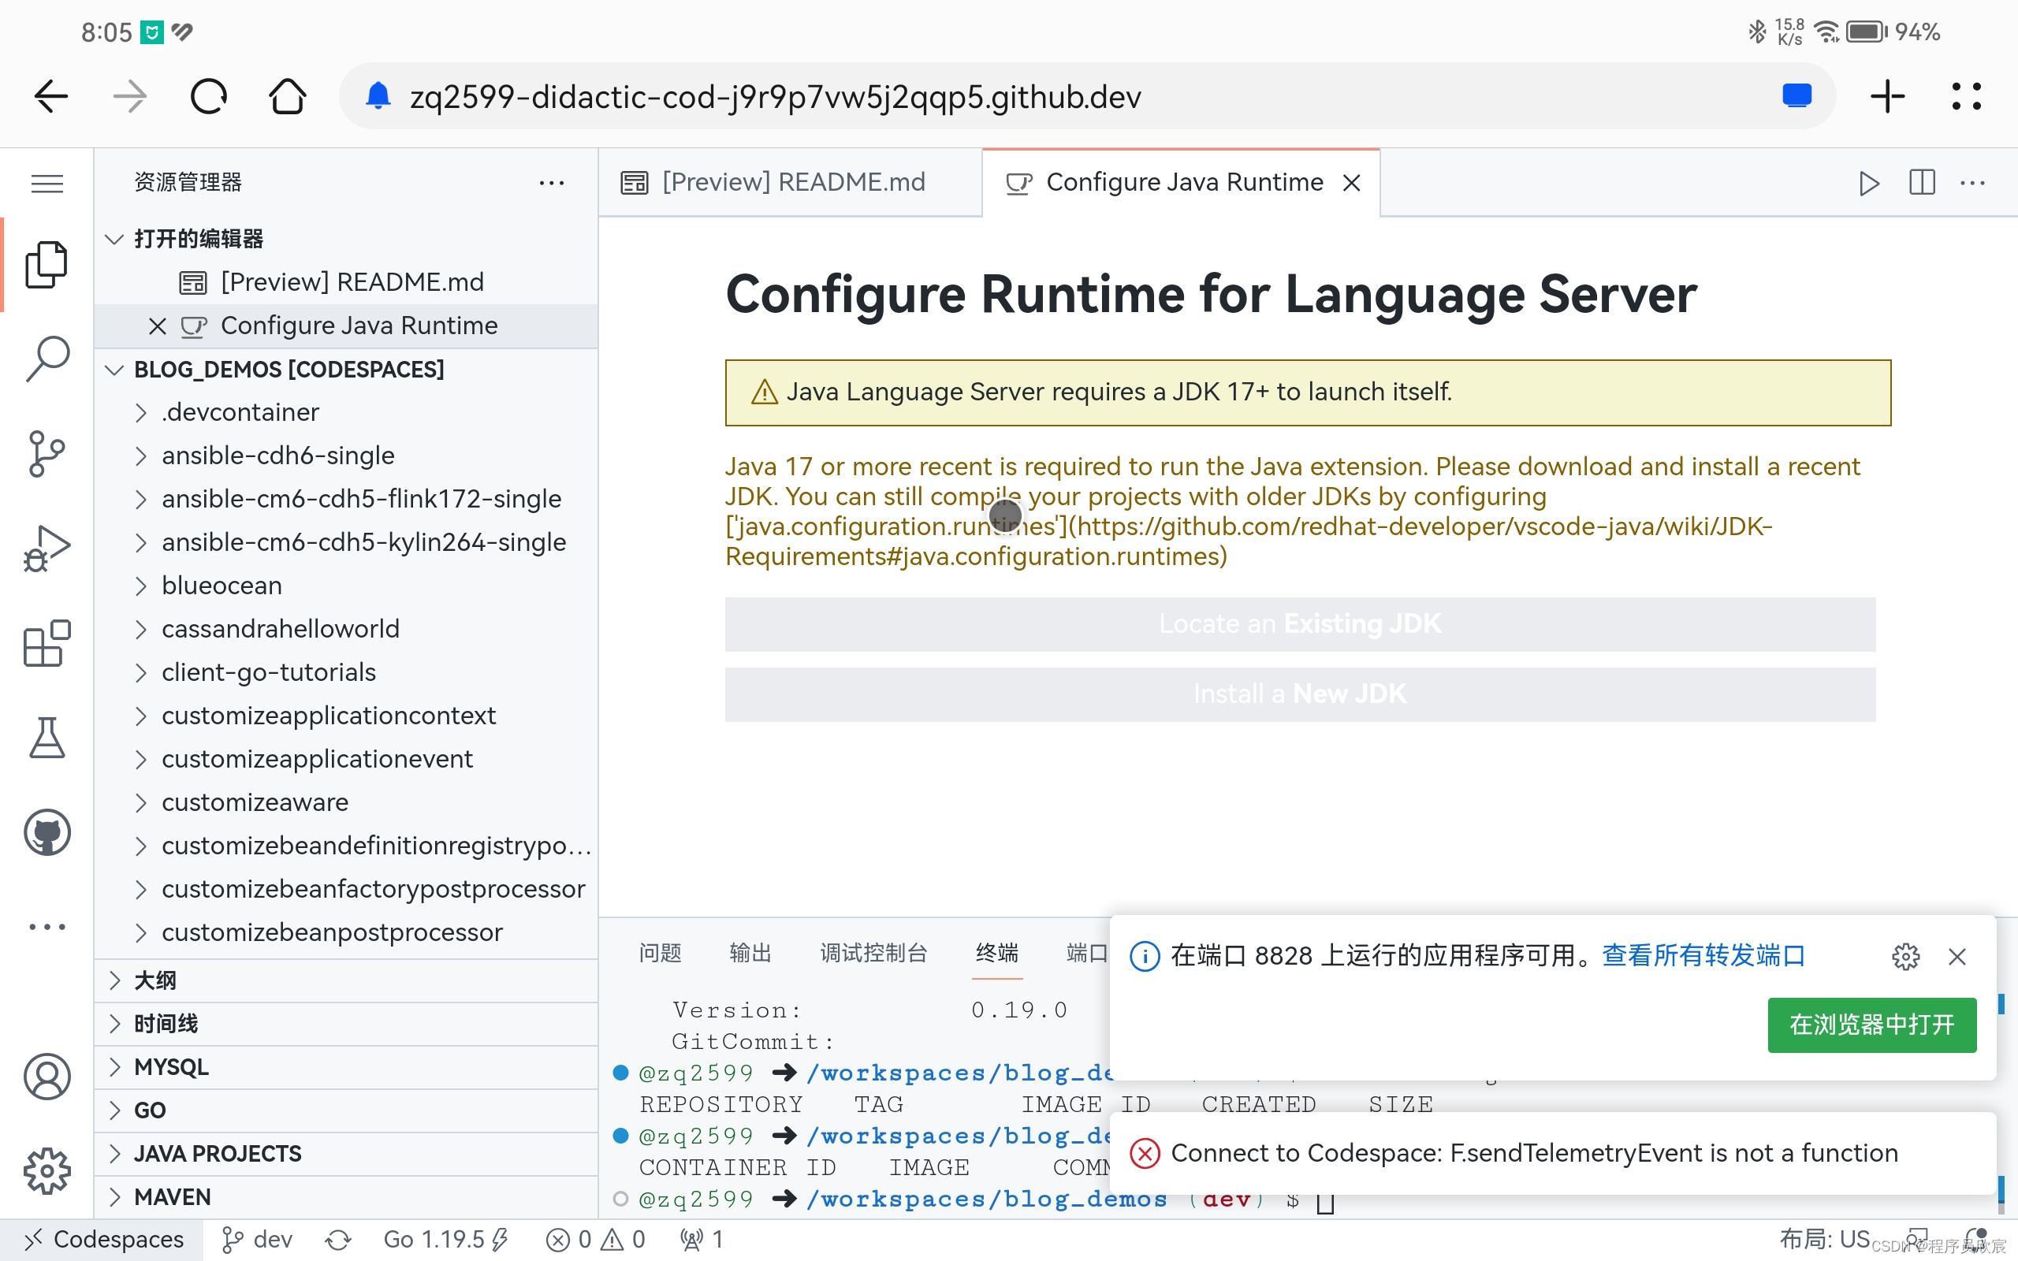Switch to the 调试控制台 debug console tab

[873, 954]
